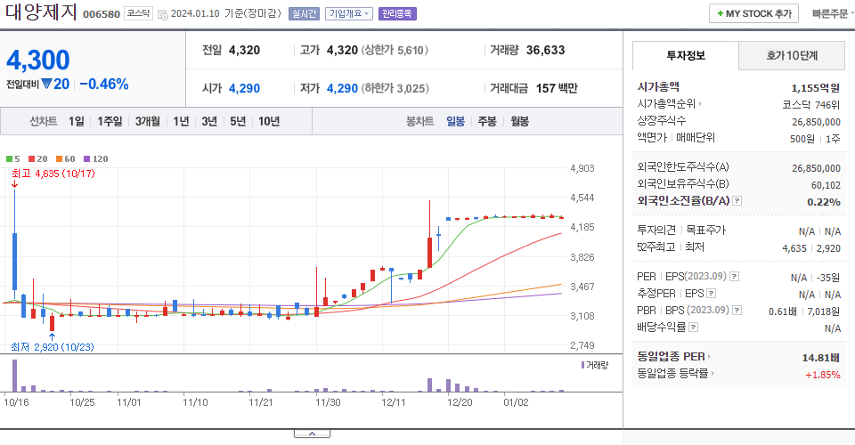Image resolution: width=855 pixels, height=445 pixels.
Task: Select the 월봉 candlestick chart
Action: point(519,121)
